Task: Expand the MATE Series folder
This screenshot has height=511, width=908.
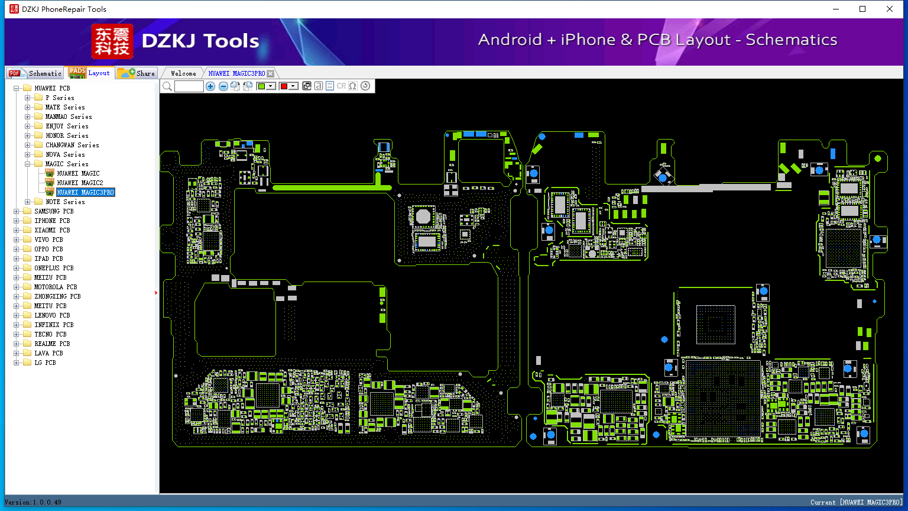Action: 28,107
